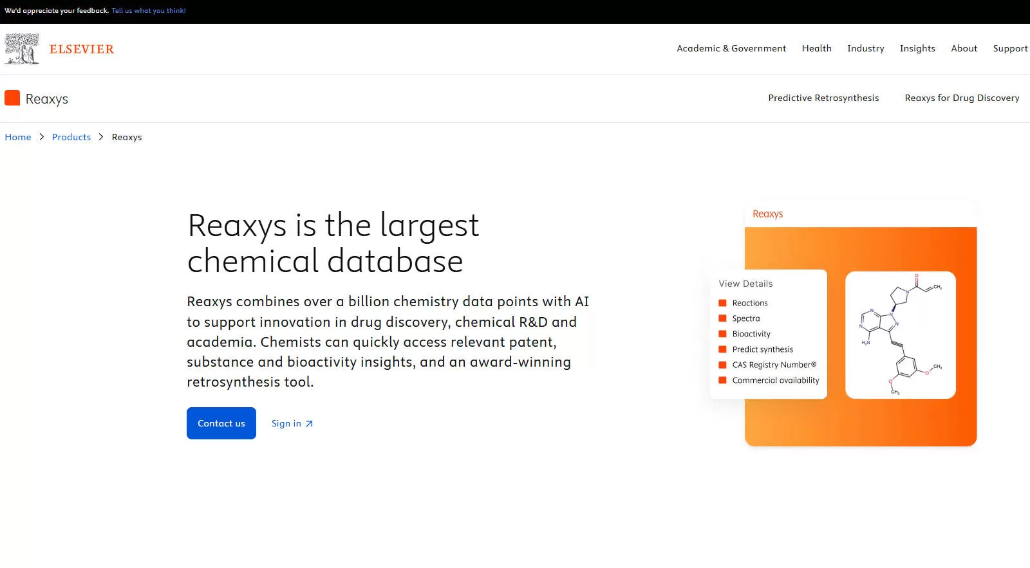1030x568 pixels.
Task: Open the 'Tell us what you think!' feedback link
Action: (x=149, y=10)
